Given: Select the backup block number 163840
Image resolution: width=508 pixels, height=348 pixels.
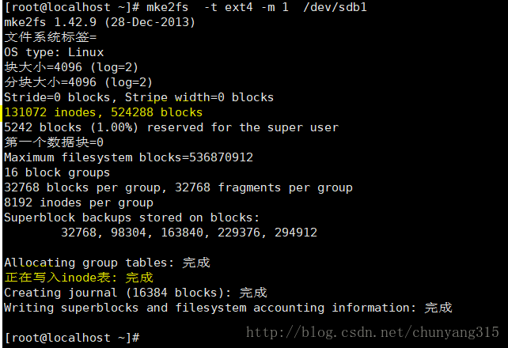Looking at the screenshot, I should 182,233.
